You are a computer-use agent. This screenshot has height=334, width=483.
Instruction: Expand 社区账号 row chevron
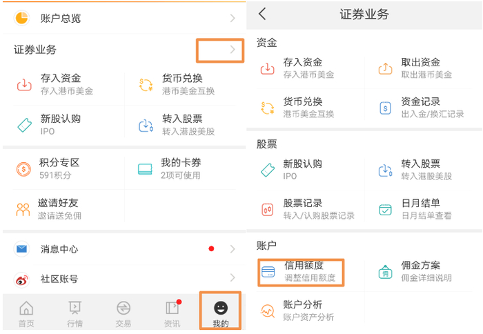pos(233,279)
